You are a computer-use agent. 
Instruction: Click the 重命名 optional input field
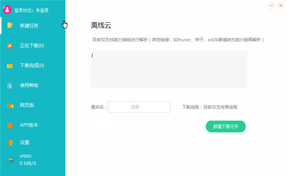click(x=139, y=107)
